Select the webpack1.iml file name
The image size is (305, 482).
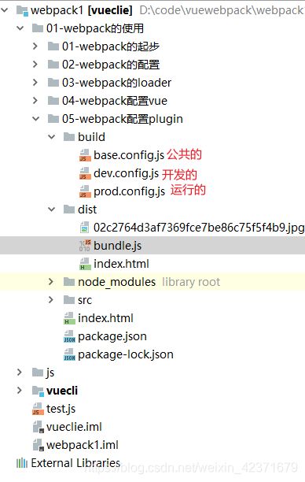[x=83, y=446]
